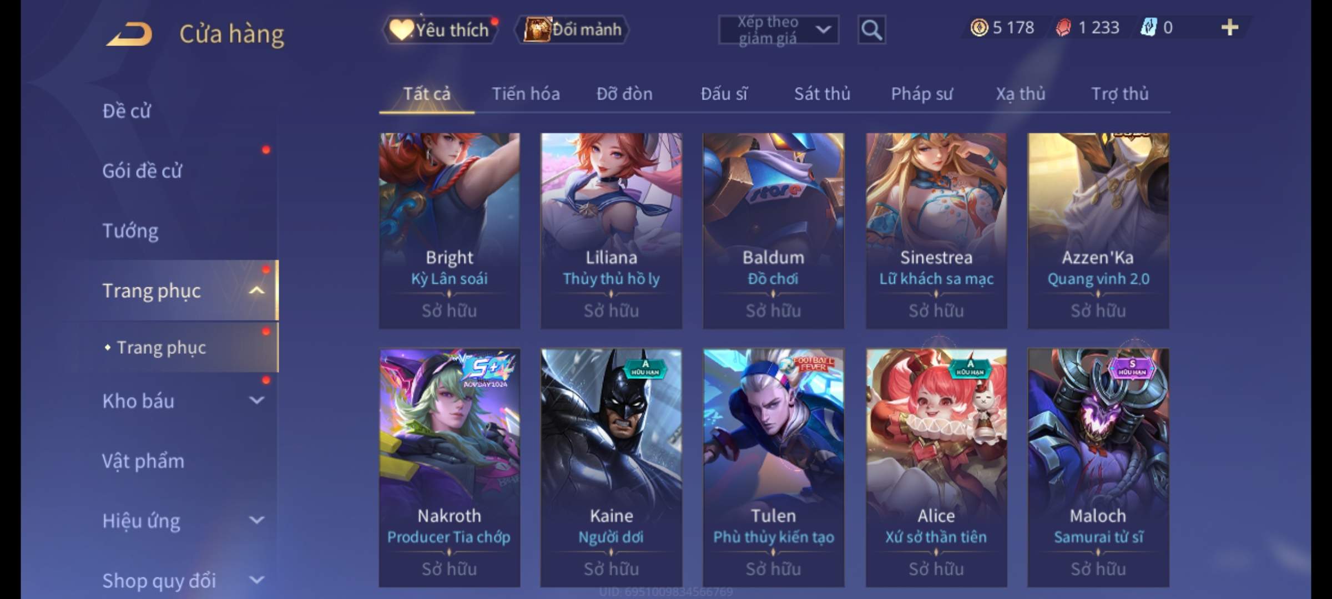Open Gói đề cử in sidebar
This screenshot has width=1332, height=599.
click(x=142, y=171)
